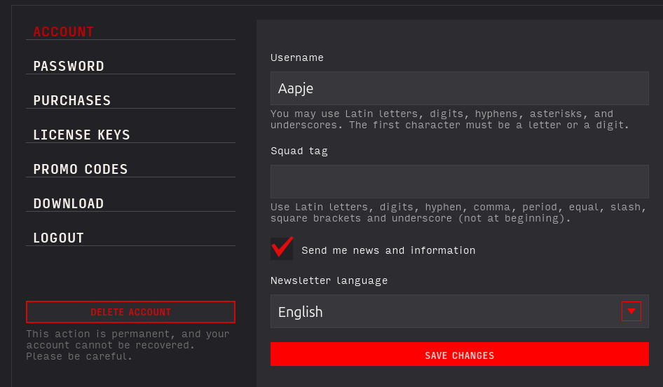
Task: Click the red dropdown arrow icon
Action: 631,311
